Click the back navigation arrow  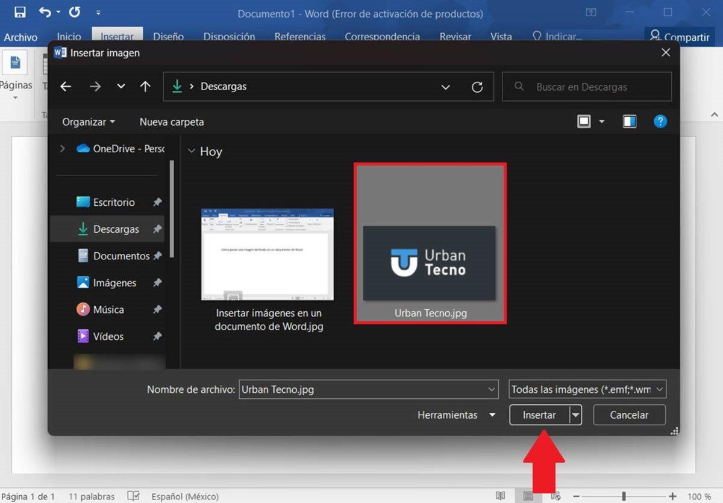pyautogui.click(x=66, y=87)
